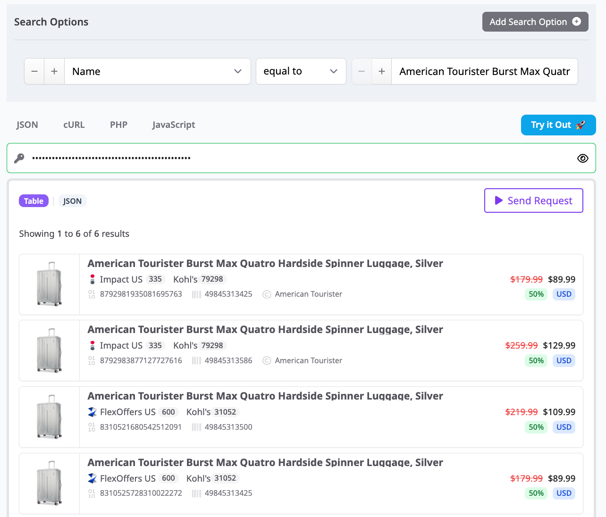606x517 pixels.
Task: Click the plus button beside Name field
Action: point(54,71)
